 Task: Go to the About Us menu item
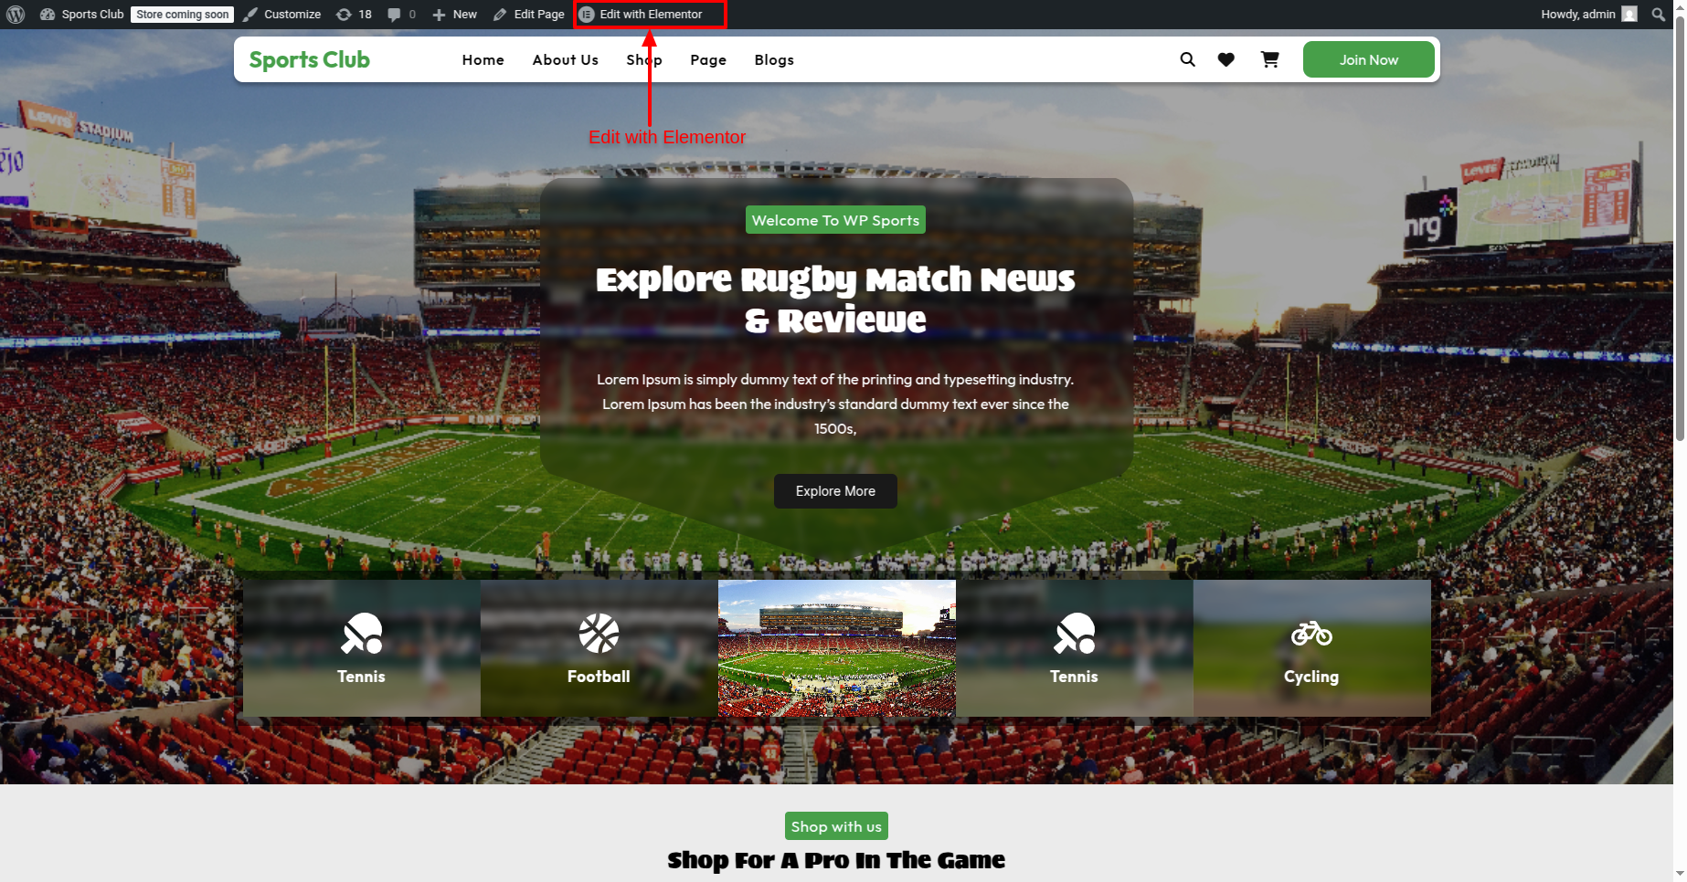click(x=566, y=60)
